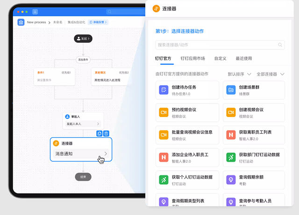Screen dimensions: 299x215
Task: Open the 其他情况 condition card
Action: click(x=112, y=77)
